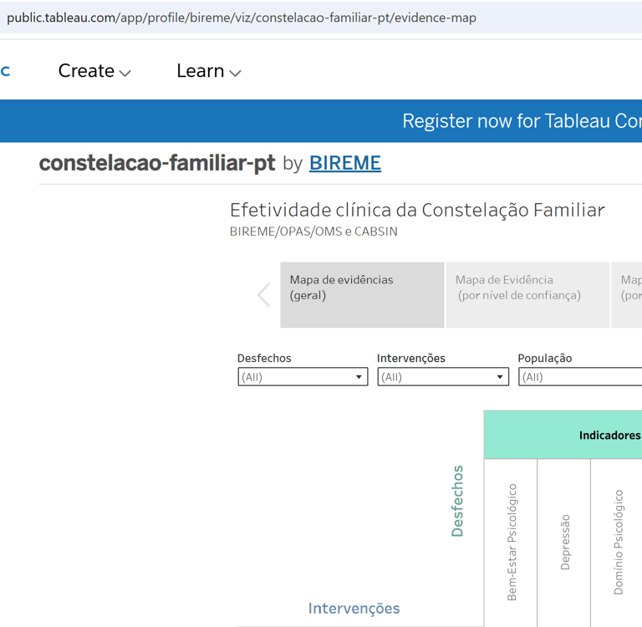
Task: Open the BIREME author profile link
Action: pos(344,163)
